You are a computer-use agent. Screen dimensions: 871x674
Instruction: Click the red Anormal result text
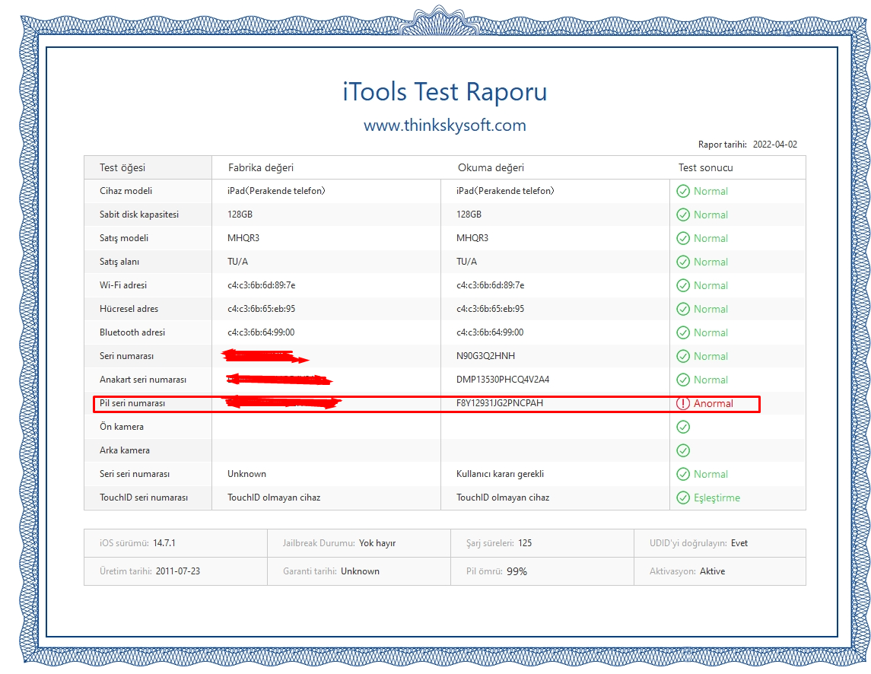coord(714,403)
